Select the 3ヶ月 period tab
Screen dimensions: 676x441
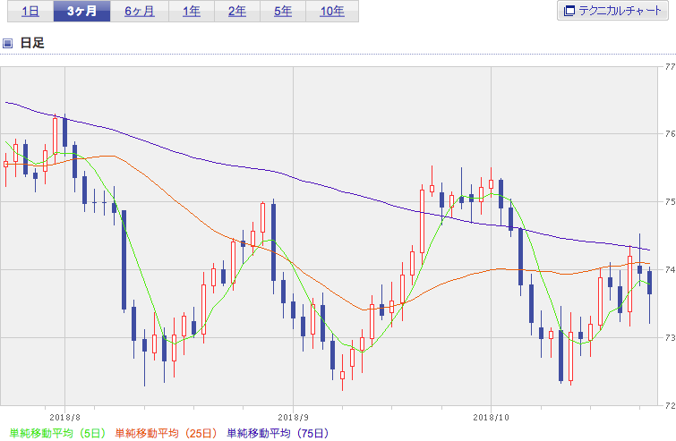[81, 12]
